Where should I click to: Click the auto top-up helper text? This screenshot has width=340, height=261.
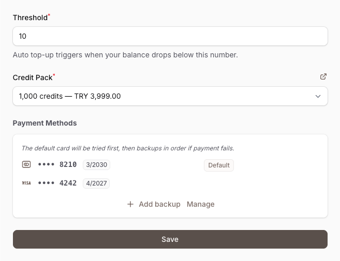[x=125, y=55]
